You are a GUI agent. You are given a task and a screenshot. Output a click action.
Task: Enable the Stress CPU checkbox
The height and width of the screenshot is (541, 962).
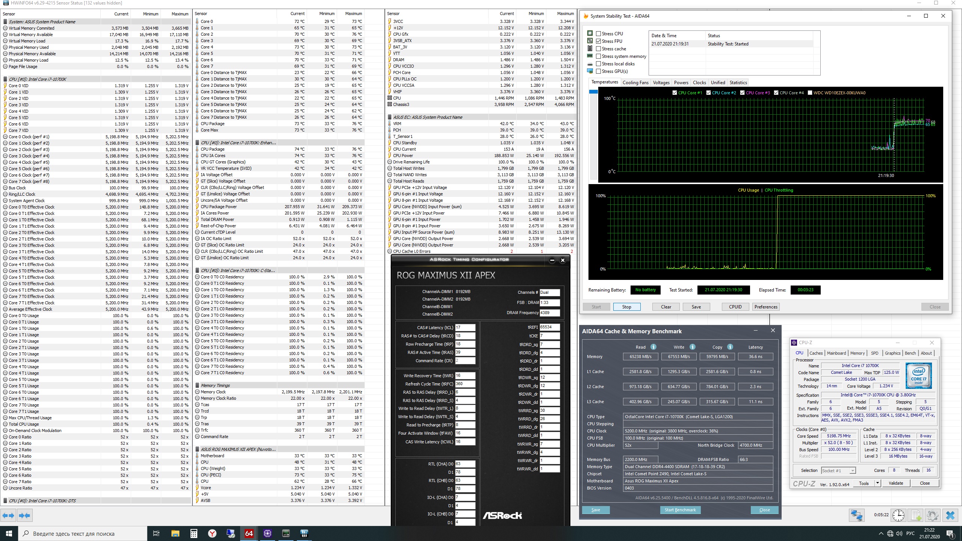click(x=599, y=34)
